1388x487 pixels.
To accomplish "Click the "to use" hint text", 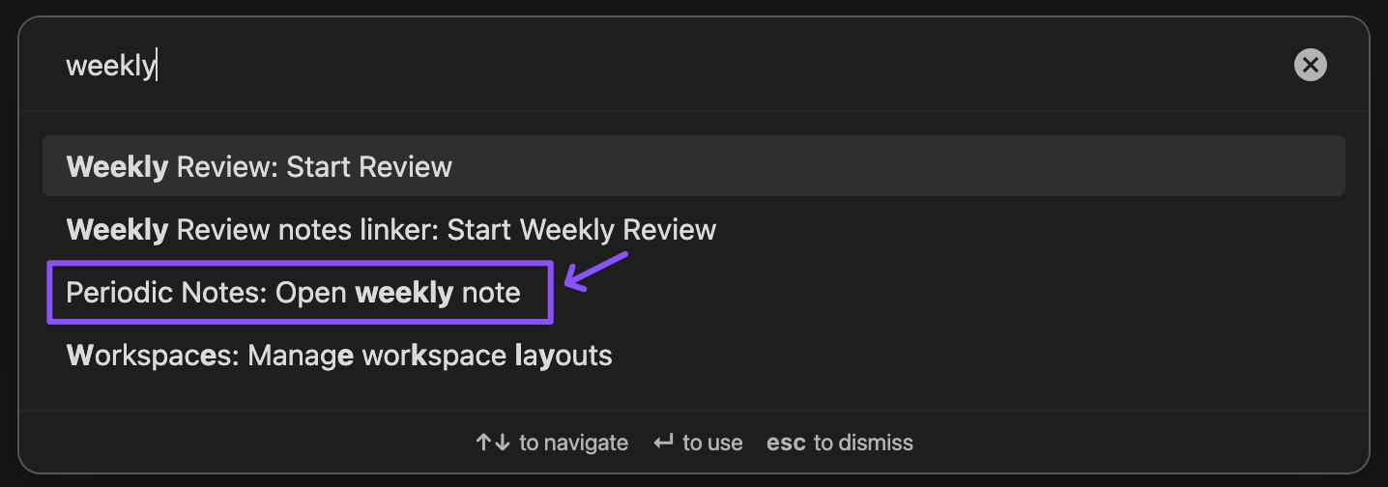I will click(x=712, y=443).
